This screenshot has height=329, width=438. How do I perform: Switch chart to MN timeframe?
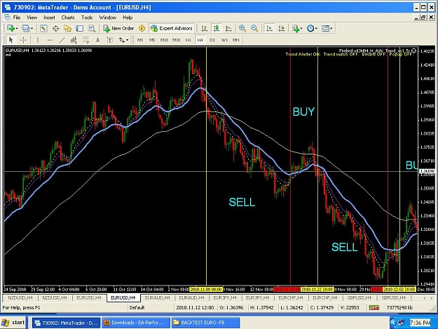(x=236, y=40)
